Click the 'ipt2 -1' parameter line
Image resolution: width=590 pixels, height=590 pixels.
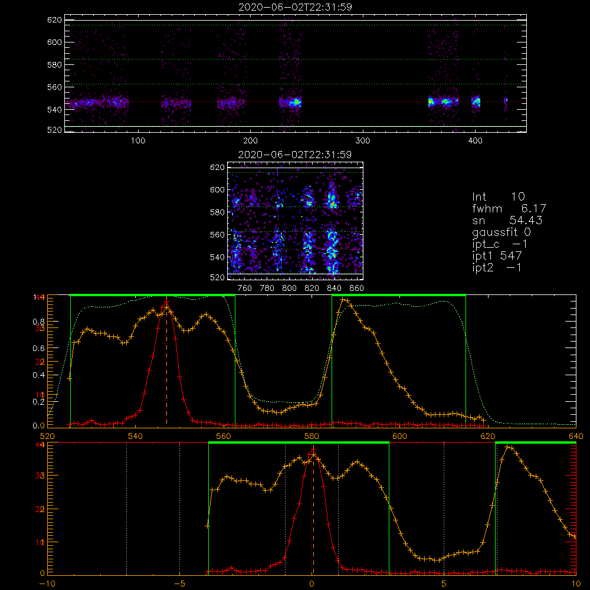497,267
